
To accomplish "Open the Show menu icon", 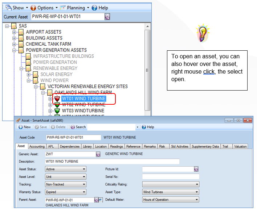I will coord(8,8).
